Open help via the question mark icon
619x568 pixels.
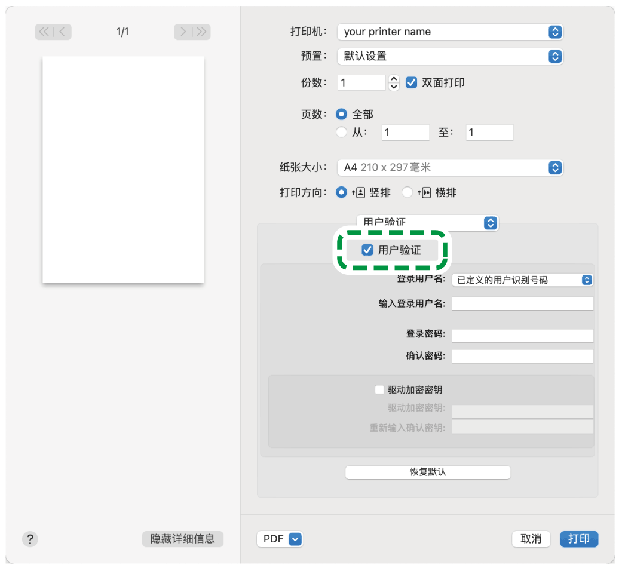pyautogui.click(x=30, y=539)
